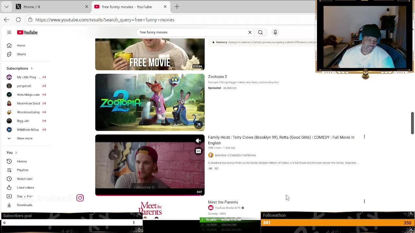This screenshot has width=415, height=233.
Task: Open WildBrain Niños subscription channel
Action: click(27, 129)
